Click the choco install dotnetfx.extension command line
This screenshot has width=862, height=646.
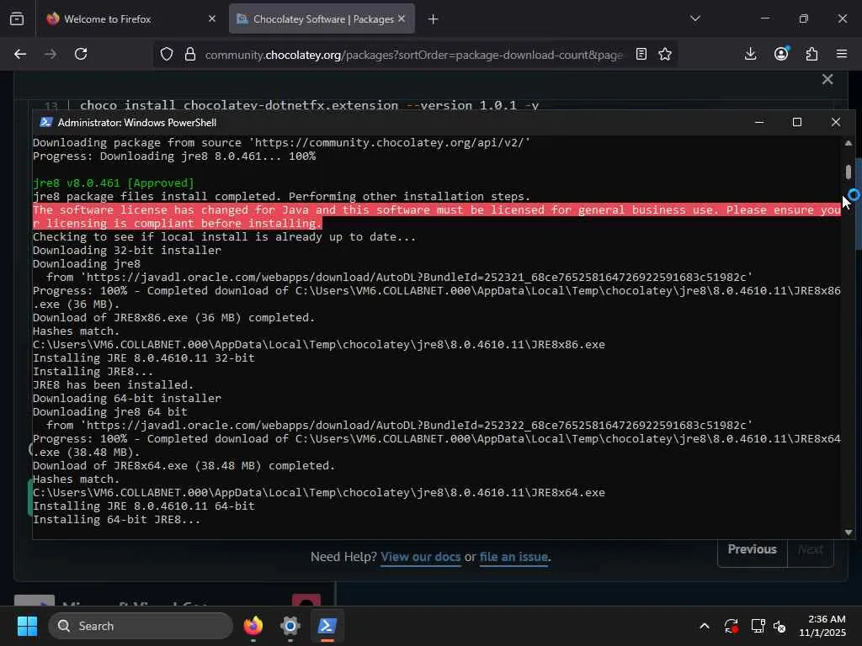(x=309, y=105)
